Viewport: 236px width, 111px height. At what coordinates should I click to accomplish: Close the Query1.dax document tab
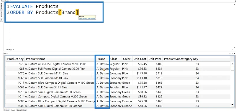click(x=10, y=1)
